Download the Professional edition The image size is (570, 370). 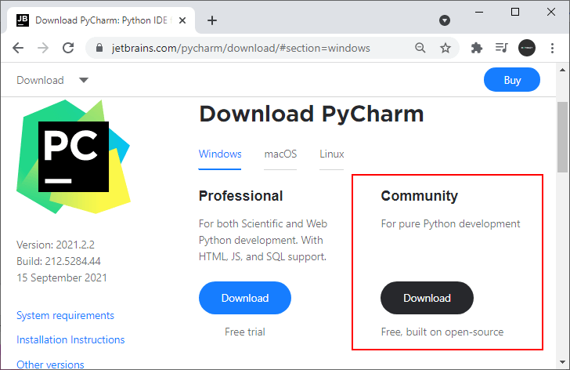point(245,298)
